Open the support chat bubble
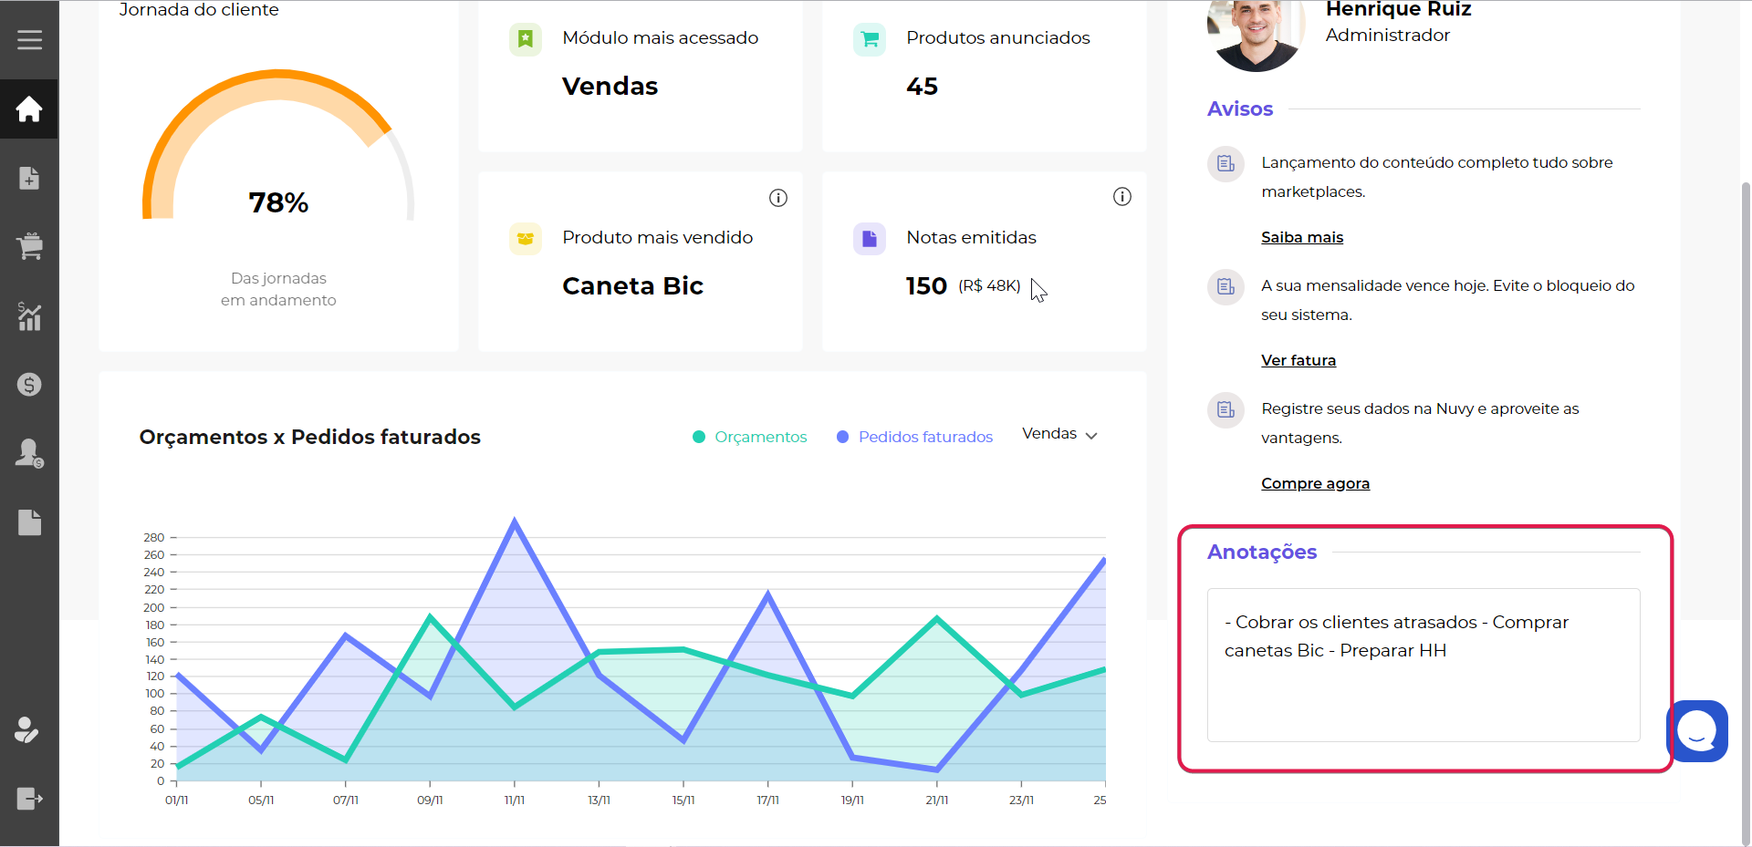 pos(1697,731)
